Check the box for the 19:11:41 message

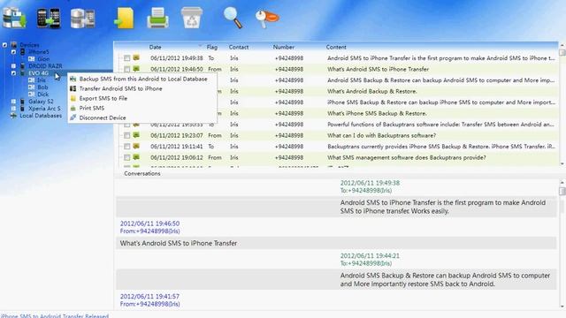(x=126, y=147)
